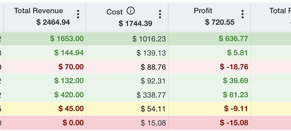Screen dimensions: 291x131
Task: Select the $ -18.76 profit cell
Action: tap(209, 67)
